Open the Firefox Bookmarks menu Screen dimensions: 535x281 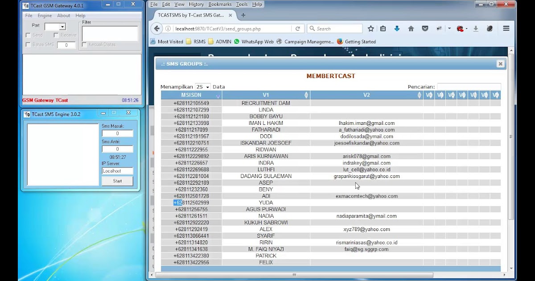[220, 4]
